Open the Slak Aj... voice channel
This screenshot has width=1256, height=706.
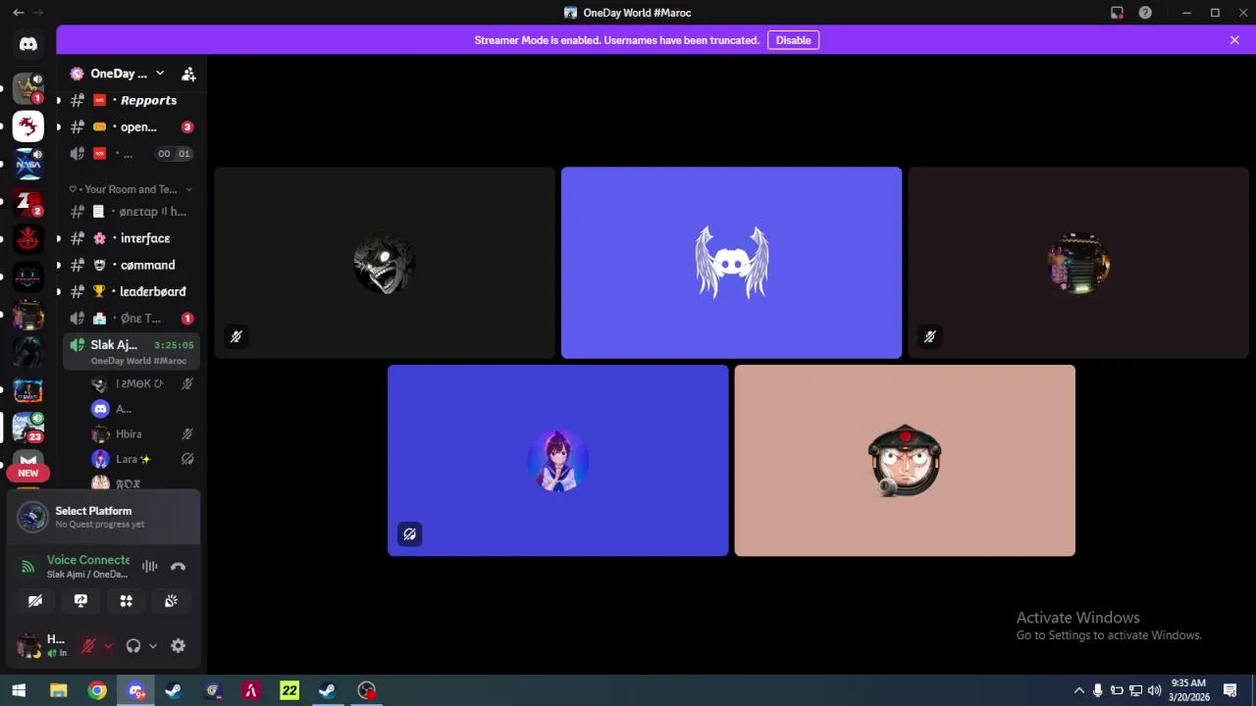point(131,351)
